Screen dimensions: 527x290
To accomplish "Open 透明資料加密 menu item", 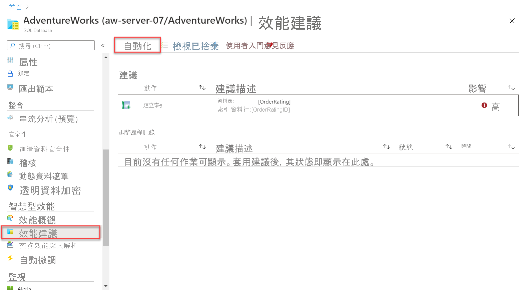I will pyautogui.click(x=50, y=190).
